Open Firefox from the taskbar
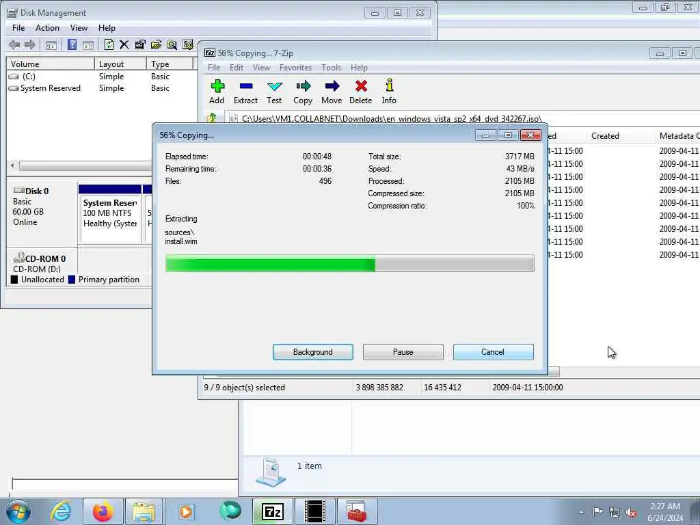Viewport: 700px width, 525px height. [x=103, y=511]
